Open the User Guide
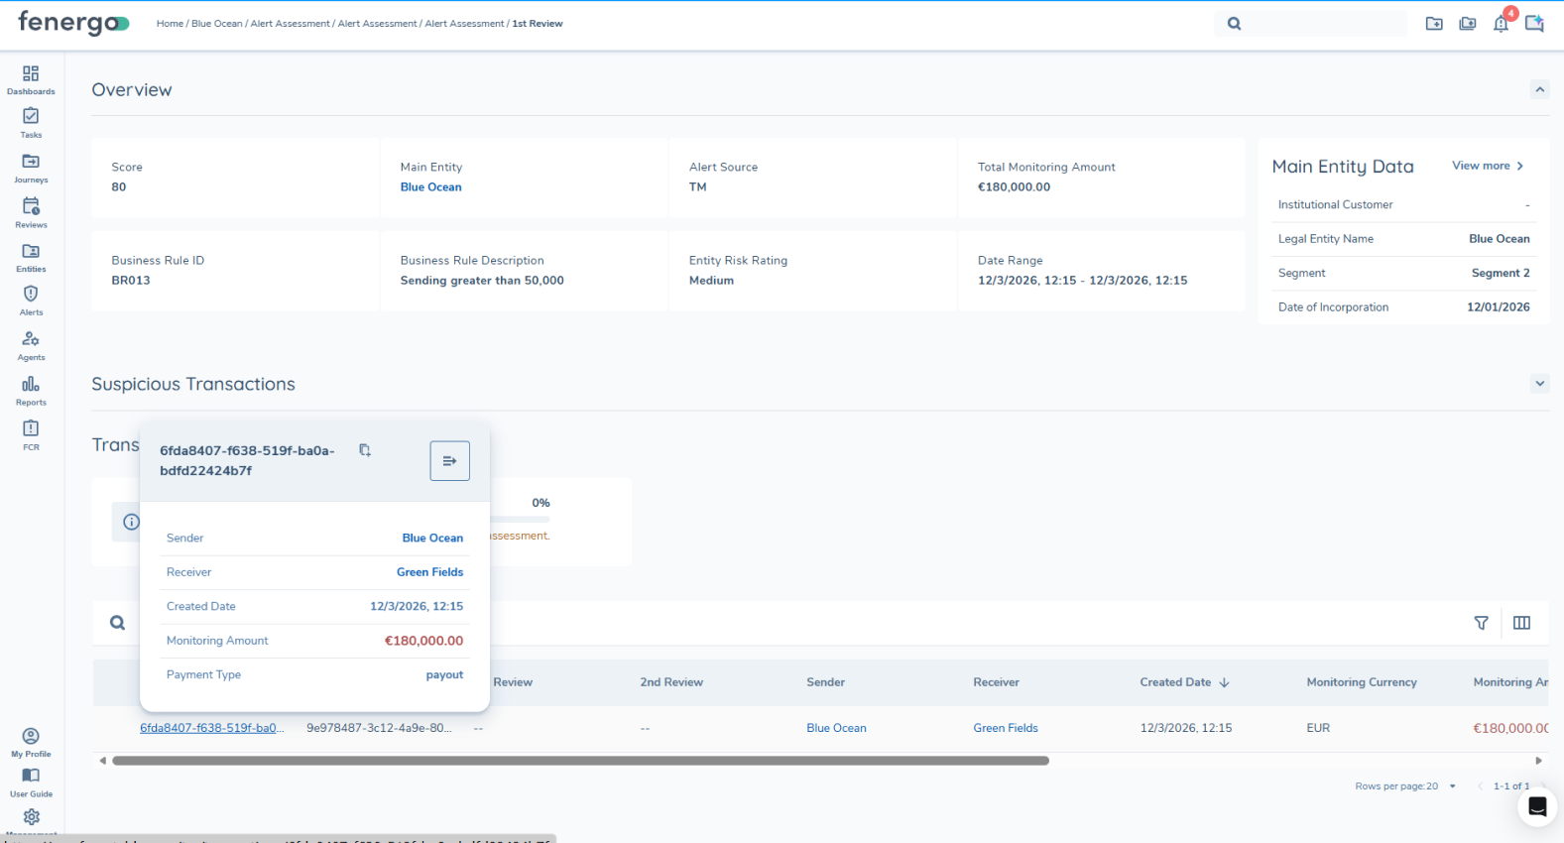Viewport: 1564px width, 843px height. tap(31, 783)
